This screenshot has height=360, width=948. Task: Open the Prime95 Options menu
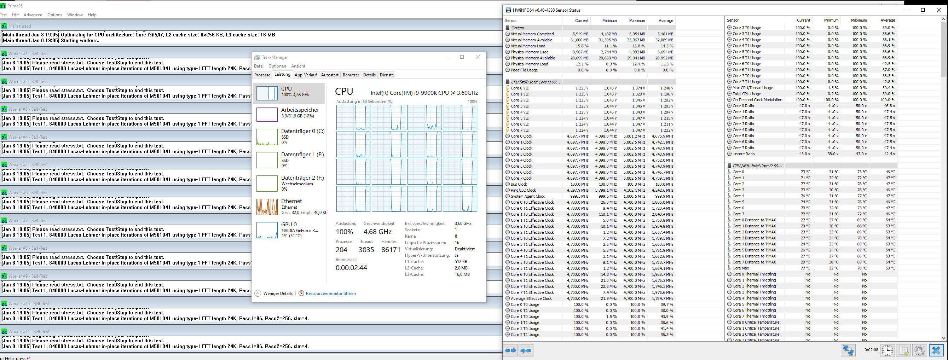[x=55, y=15]
